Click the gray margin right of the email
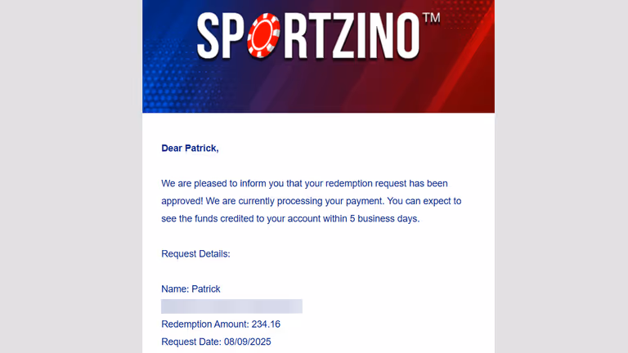Image resolution: width=628 pixels, height=353 pixels. coord(561,176)
